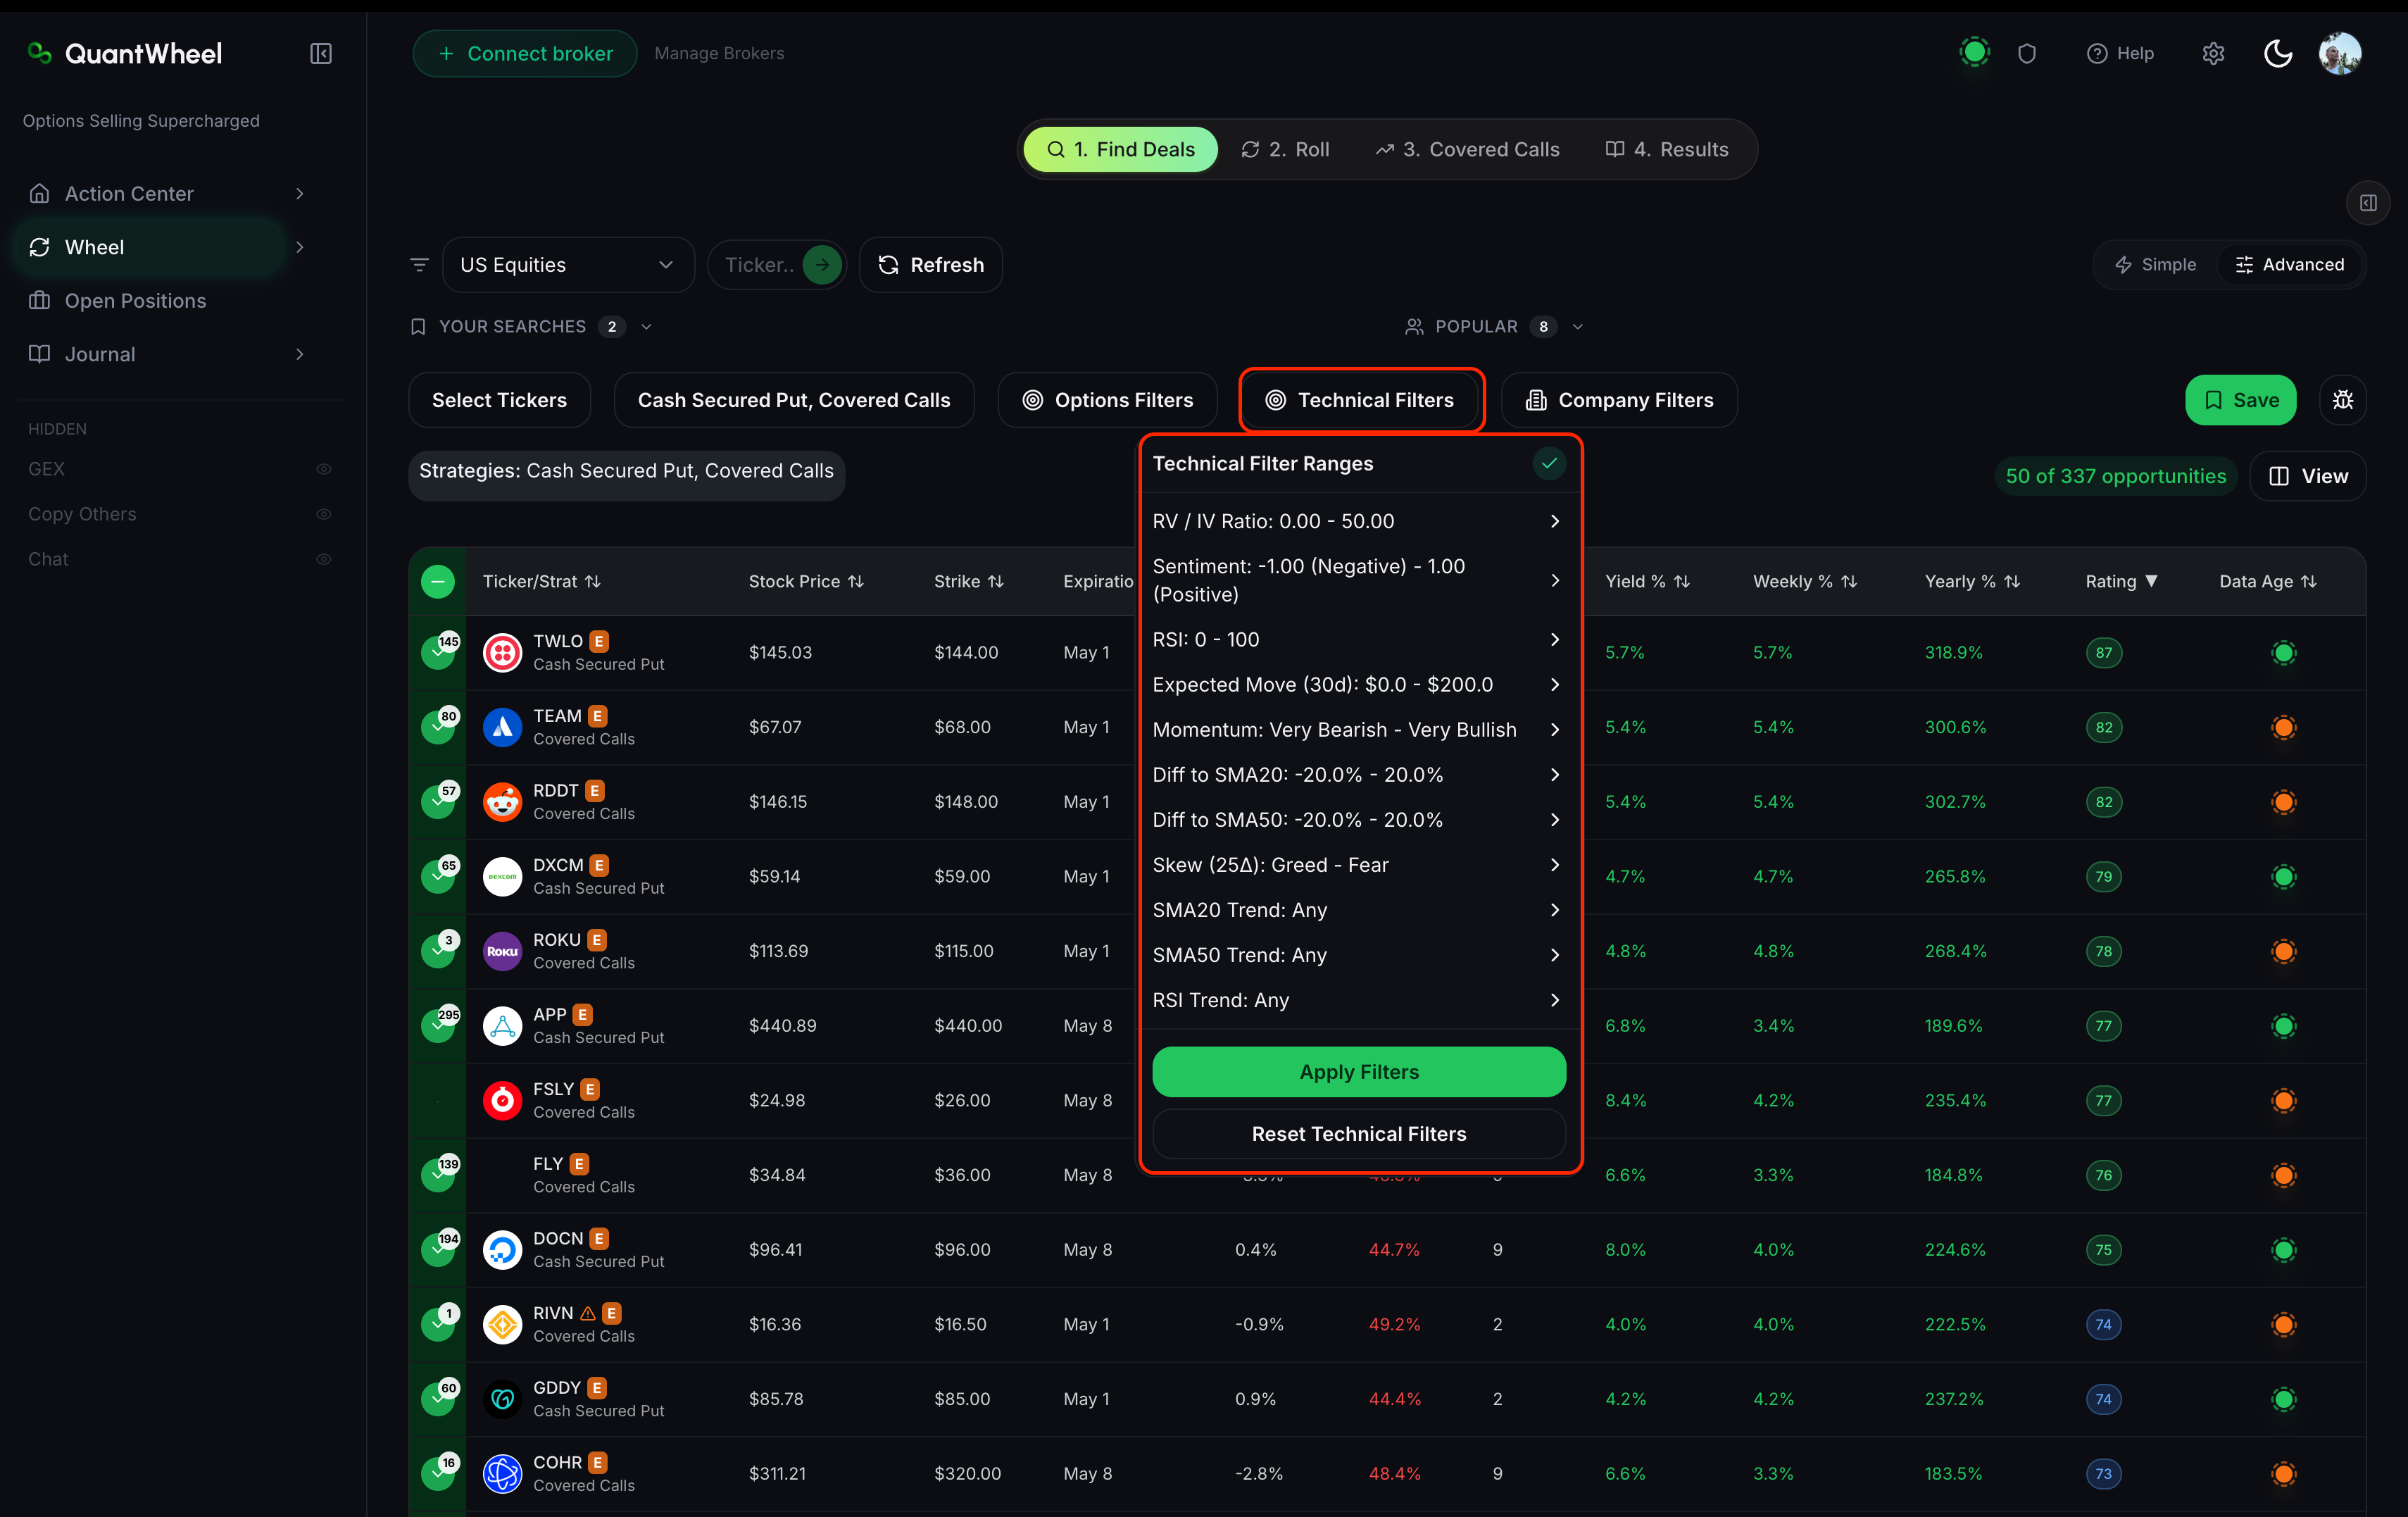Show hidden Chat eye toggle
Screen dimensions: 2408x1517
pyautogui.click(x=324, y=559)
